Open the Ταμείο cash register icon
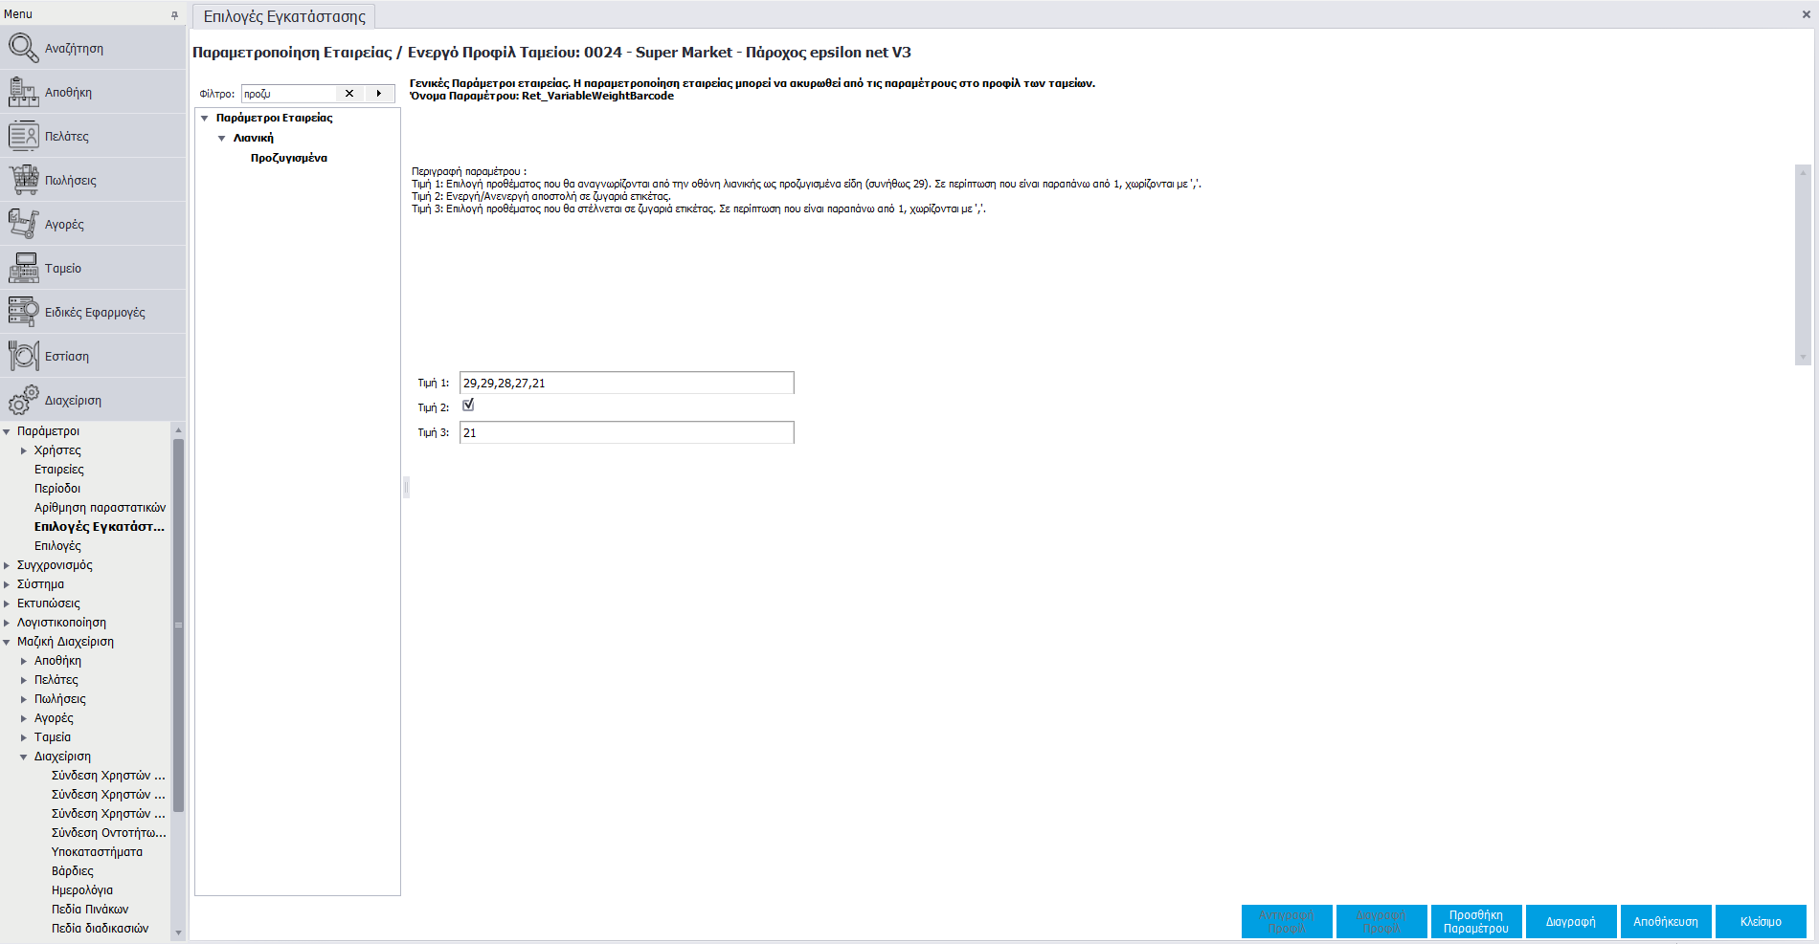This screenshot has width=1819, height=944. [x=23, y=268]
